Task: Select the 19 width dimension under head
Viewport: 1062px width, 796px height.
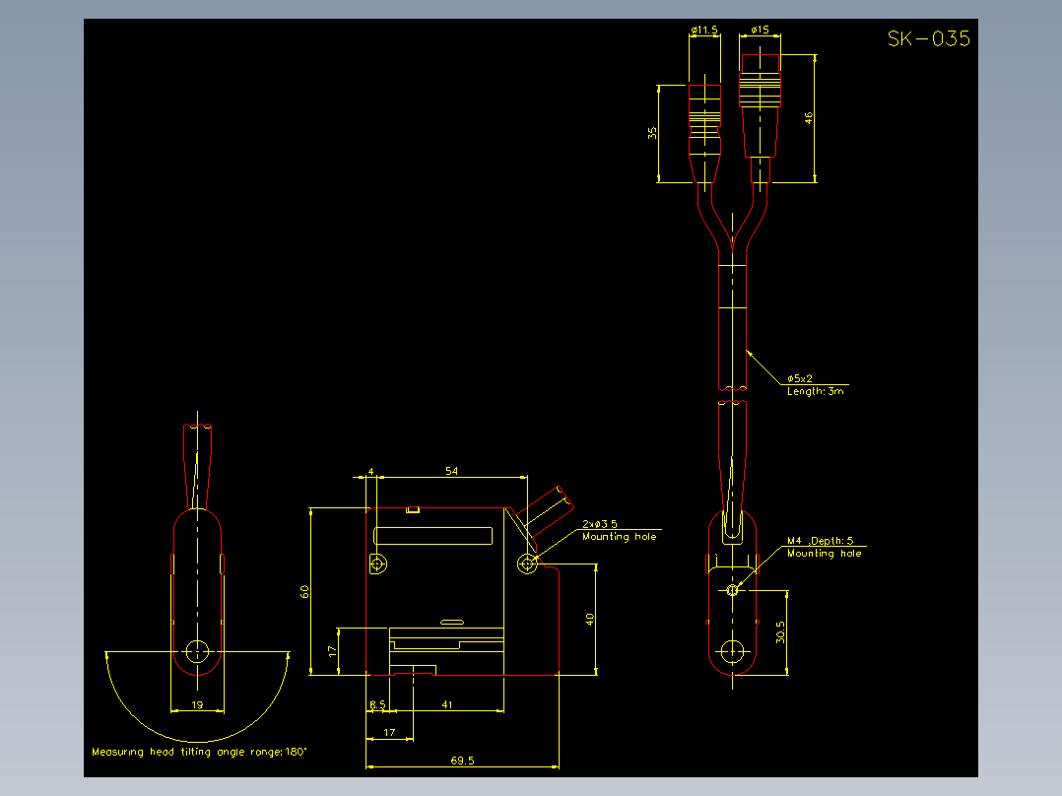Action: (199, 706)
